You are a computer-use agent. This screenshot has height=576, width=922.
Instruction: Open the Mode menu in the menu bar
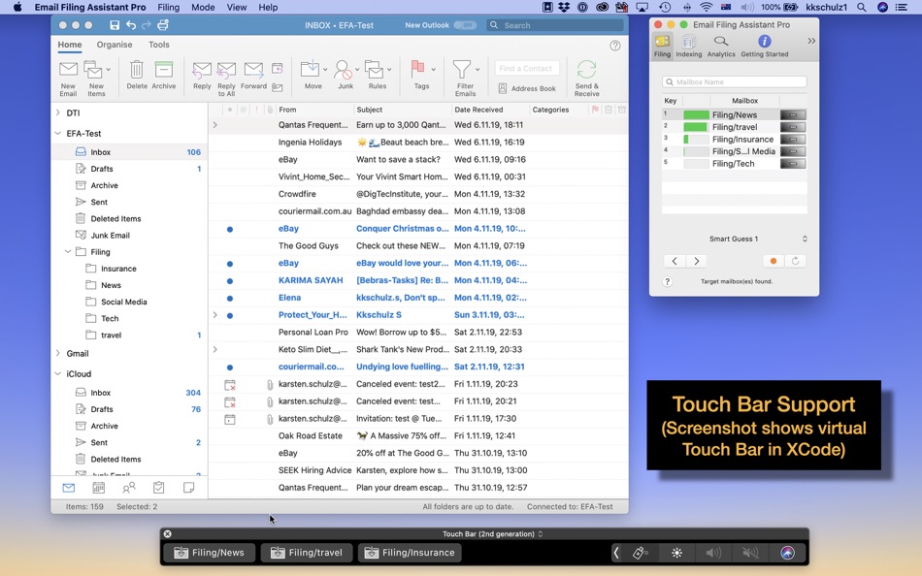[203, 7]
